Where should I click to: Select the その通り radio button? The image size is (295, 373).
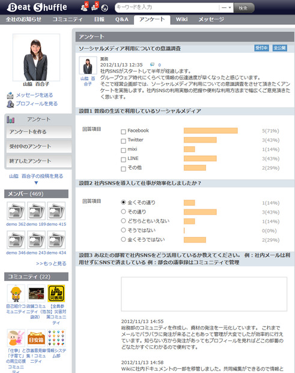[x=123, y=212]
